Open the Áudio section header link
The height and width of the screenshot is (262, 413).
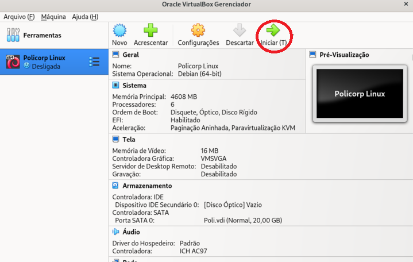131,232
